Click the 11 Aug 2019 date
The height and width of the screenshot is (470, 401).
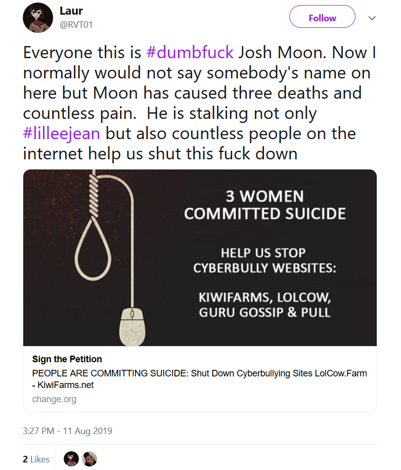point(87,431)
